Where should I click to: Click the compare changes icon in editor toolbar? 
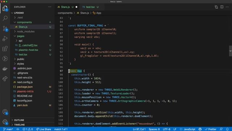coord(216,7)
